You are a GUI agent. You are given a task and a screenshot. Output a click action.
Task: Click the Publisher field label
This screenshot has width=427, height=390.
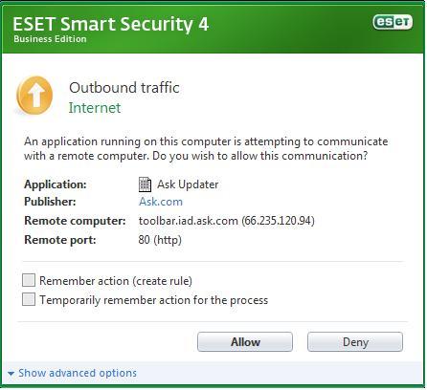point(50,202)
